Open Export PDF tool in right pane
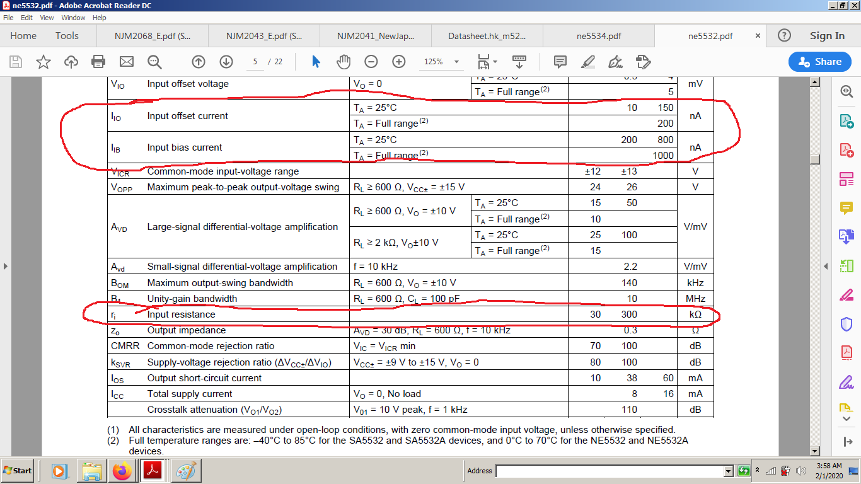This screenshot has width=861, height=484. pyautogui.click(x=846, y=120)
